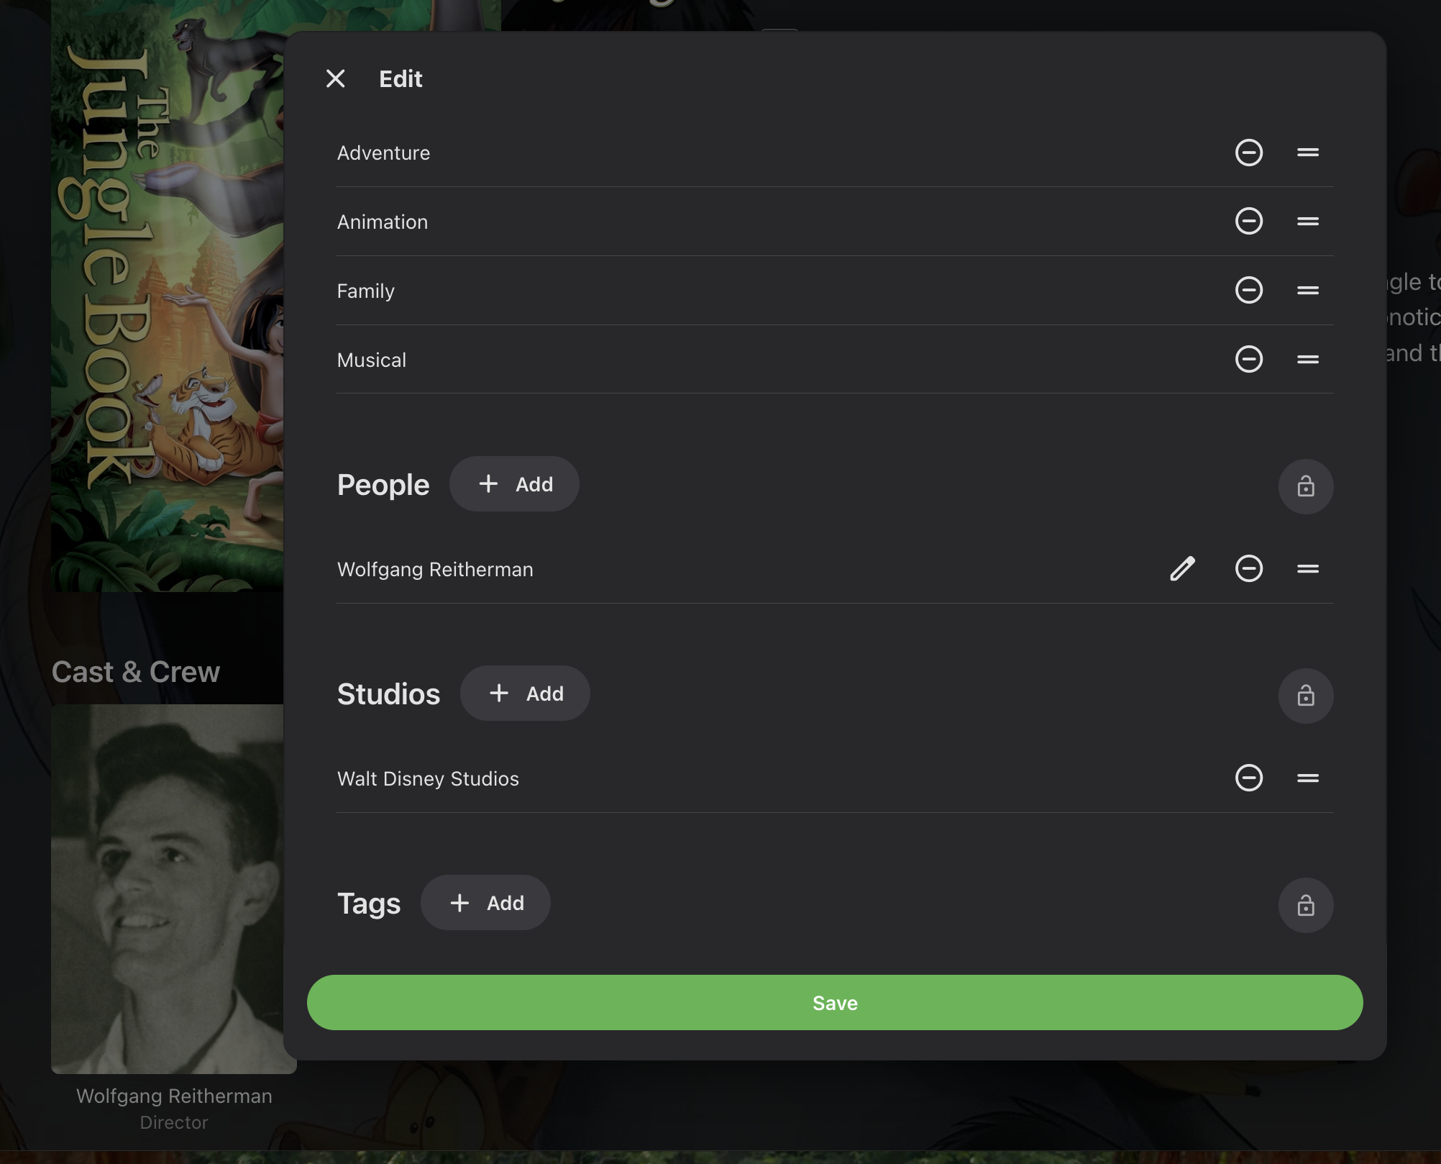Viewport: 1441px width, 1164px height.
Task: Click the remove icon next to Family
Action: click(1248, 290)
